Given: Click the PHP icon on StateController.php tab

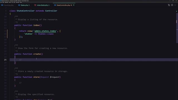Looking at the screenshot, I should click(x=55, y=5).
